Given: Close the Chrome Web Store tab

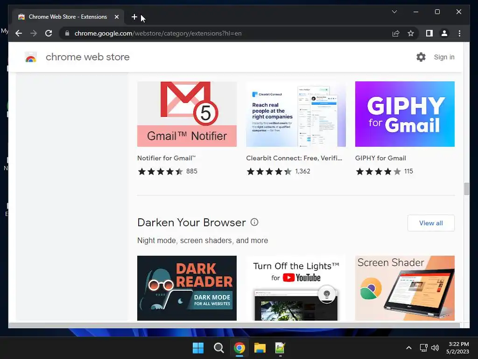Looking at the screenshot, I should pyautogui.click(x=116, y=17).
